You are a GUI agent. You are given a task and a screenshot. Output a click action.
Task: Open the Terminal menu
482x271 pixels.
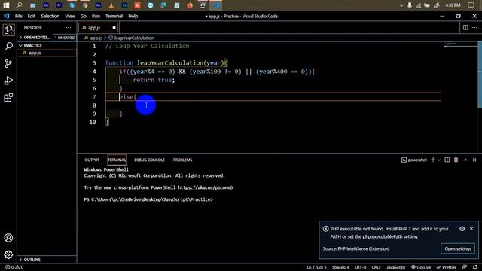[114, 16]
